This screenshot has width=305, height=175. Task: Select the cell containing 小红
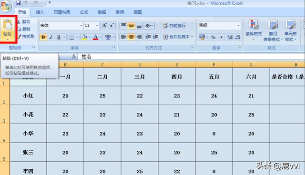click(28, 96)
